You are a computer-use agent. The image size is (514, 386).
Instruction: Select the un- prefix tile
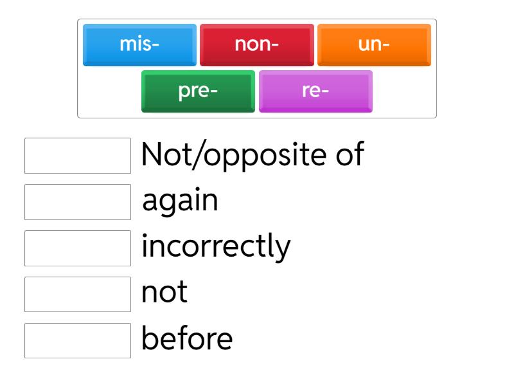point(374,44)
